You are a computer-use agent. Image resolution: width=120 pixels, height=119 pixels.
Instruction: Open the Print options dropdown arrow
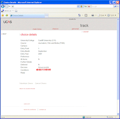(96, 15)
